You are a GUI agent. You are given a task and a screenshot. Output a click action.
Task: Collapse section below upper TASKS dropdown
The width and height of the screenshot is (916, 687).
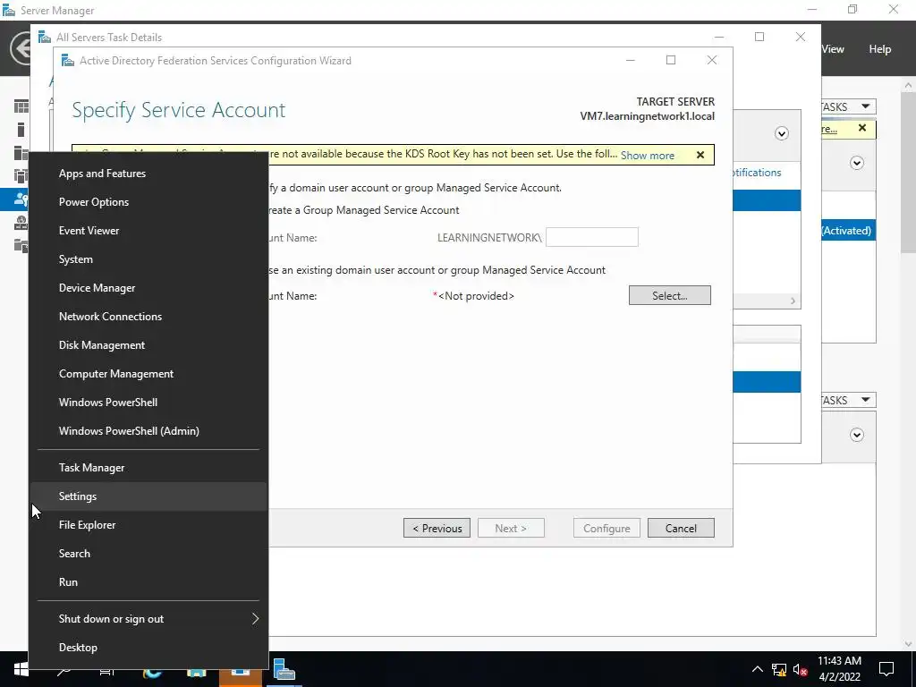coord(857,163)
